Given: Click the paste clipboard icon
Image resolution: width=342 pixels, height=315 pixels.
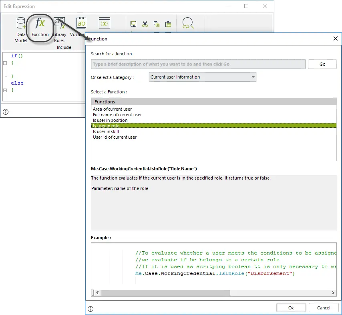Looking at the screenshot, I should 168,24.
